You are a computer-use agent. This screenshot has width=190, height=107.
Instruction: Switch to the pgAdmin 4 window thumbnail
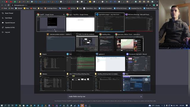click(110, 63)
